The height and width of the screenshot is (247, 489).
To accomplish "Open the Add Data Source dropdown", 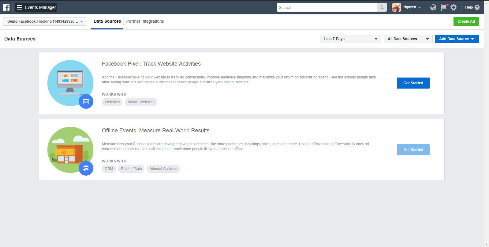I will pos(457,39).
